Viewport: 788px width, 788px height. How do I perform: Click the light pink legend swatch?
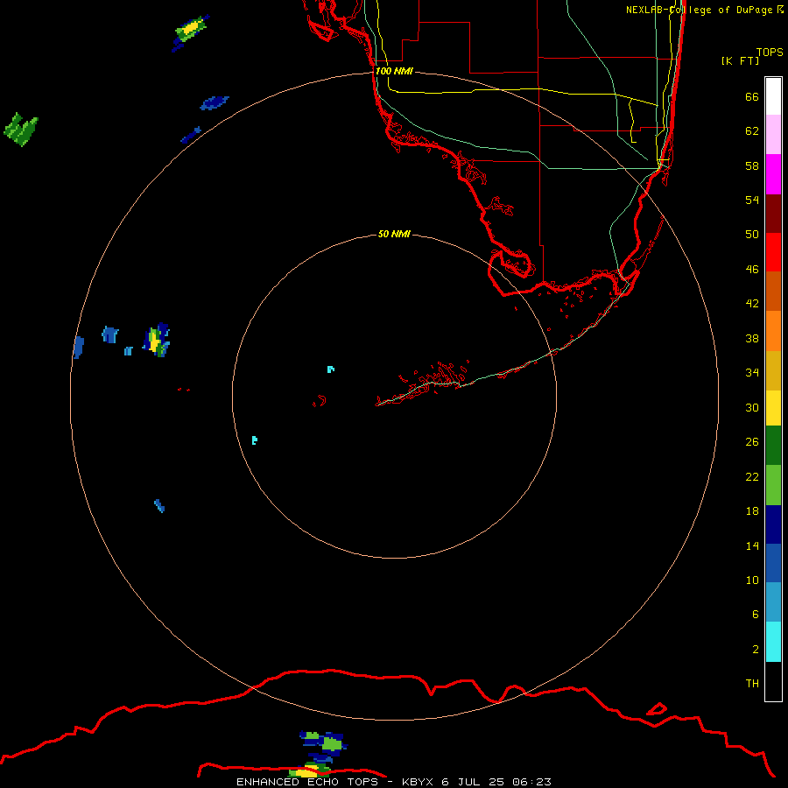pyautogui.click(x=773, y=135)
